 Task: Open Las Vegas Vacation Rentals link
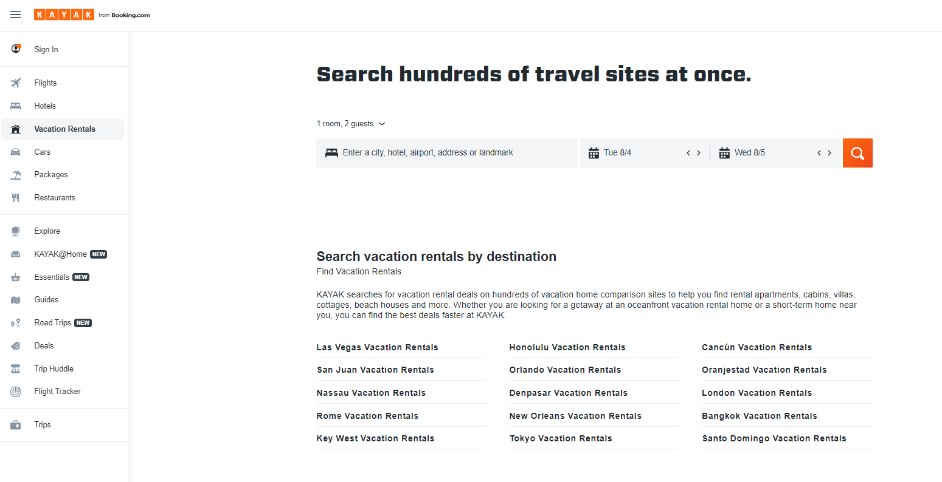377,347
